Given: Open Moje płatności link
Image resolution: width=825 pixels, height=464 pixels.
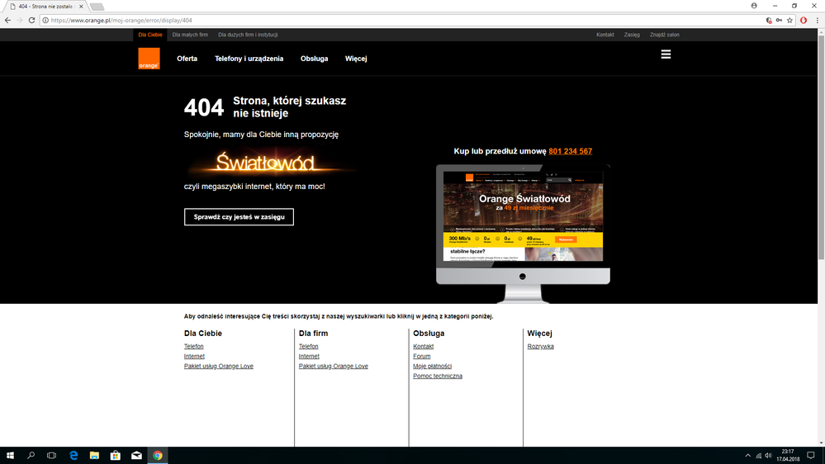Looking at the screenshot, I should pyautogui.click(x=432, y=366).
